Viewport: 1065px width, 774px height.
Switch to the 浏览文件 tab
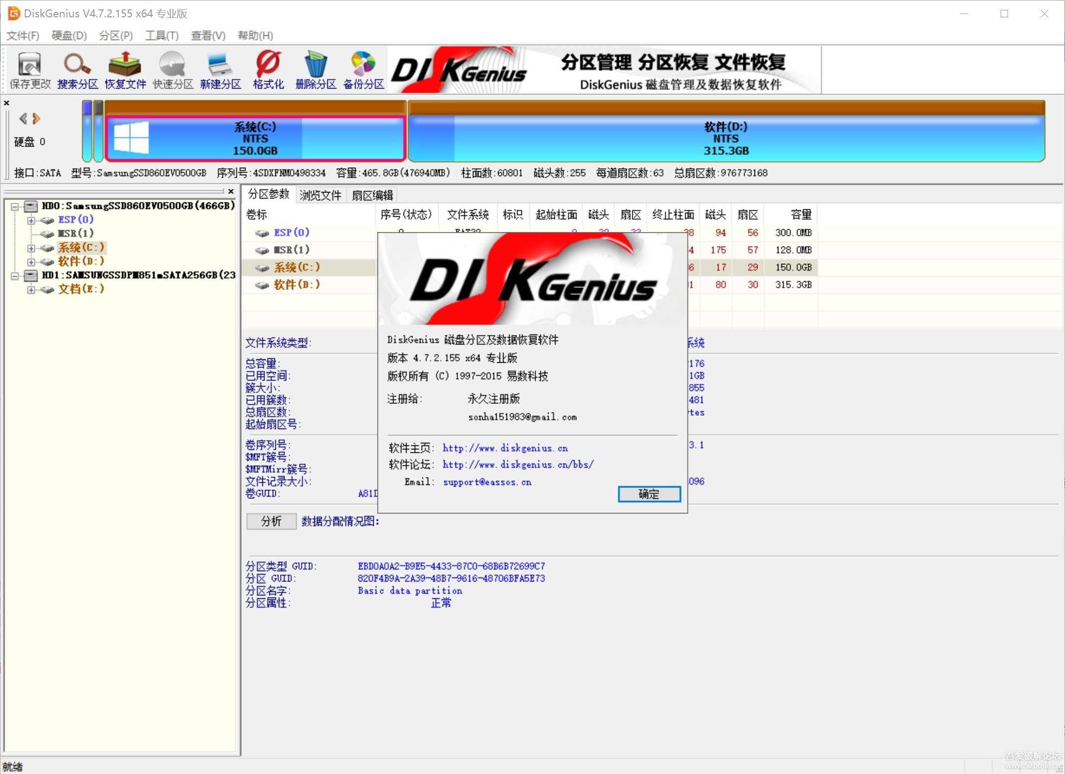pyautogui.click(x=320, y=194)
